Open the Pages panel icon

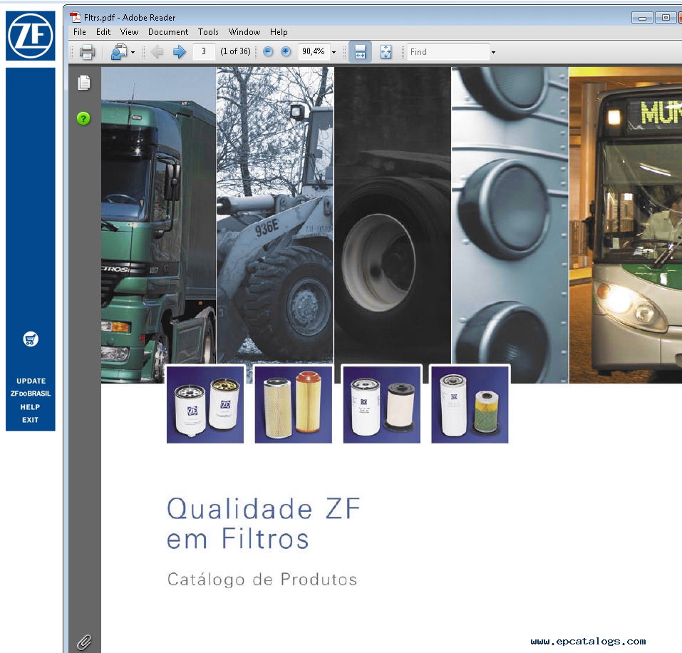84,83
